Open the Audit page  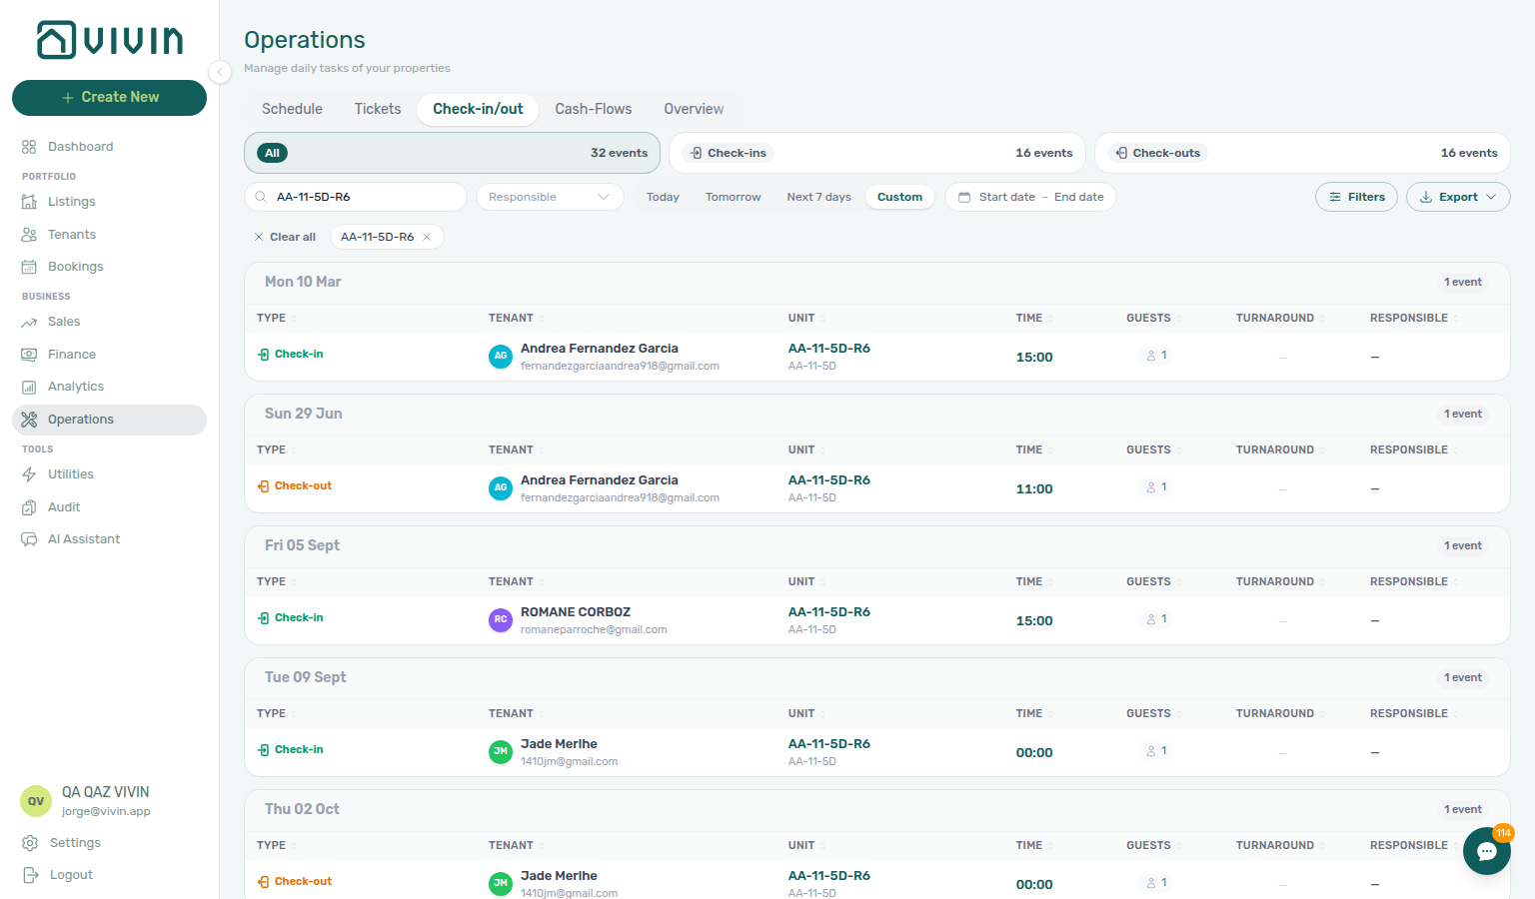coord(109,507)
